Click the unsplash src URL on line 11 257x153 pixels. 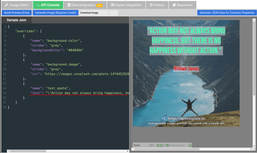[86, 74]
